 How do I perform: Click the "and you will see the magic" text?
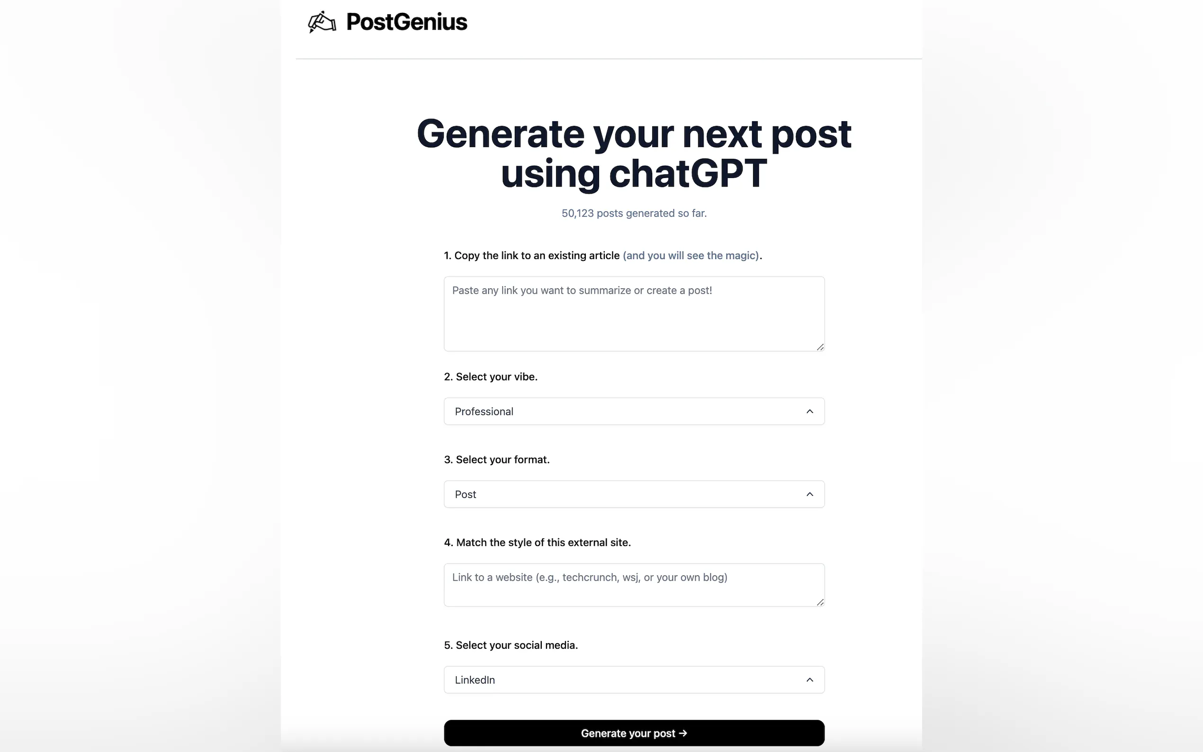click(691, 256)
